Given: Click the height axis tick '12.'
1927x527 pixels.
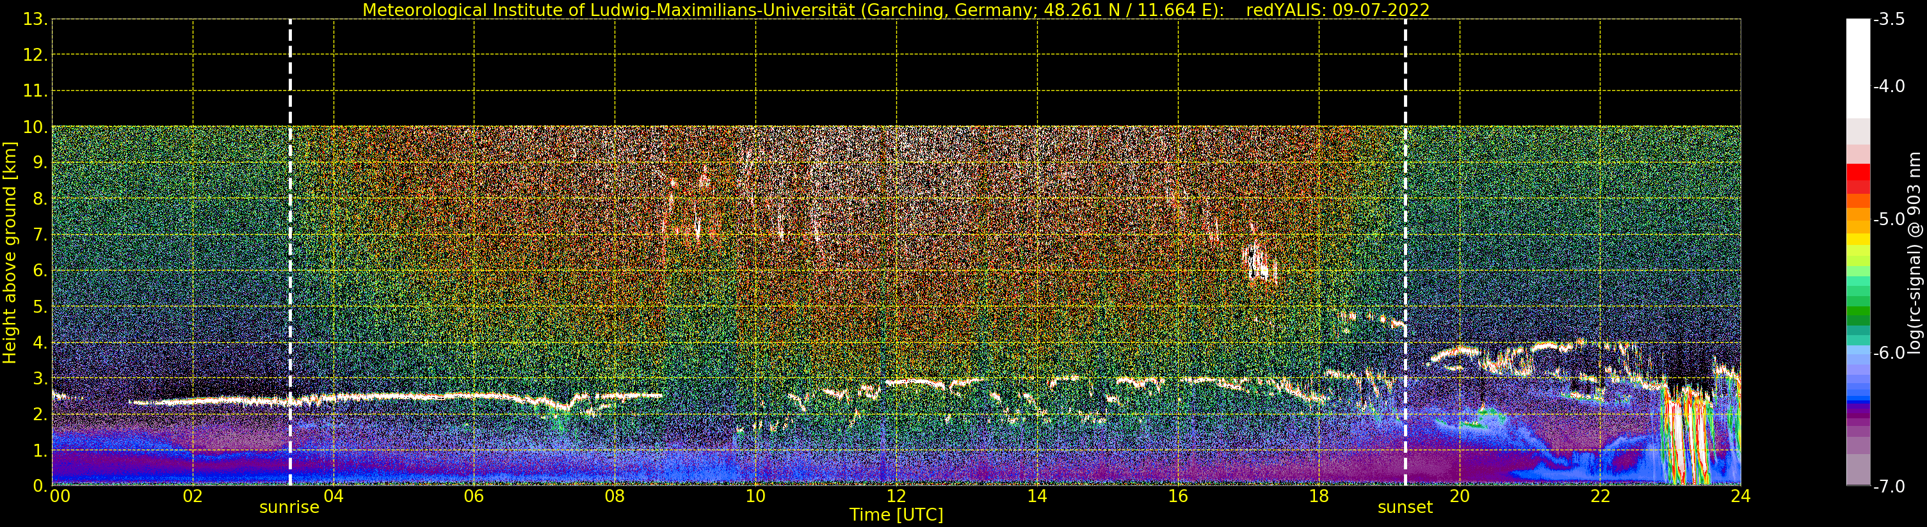Looking at the screenshot, I should [35, 55].
